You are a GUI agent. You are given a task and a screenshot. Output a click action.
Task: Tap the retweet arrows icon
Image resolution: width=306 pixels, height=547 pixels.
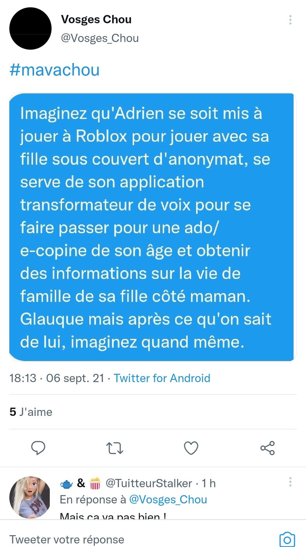(115, 448)
